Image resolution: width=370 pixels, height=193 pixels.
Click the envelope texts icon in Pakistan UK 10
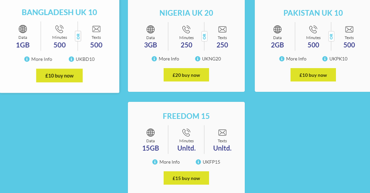[349, 29]
